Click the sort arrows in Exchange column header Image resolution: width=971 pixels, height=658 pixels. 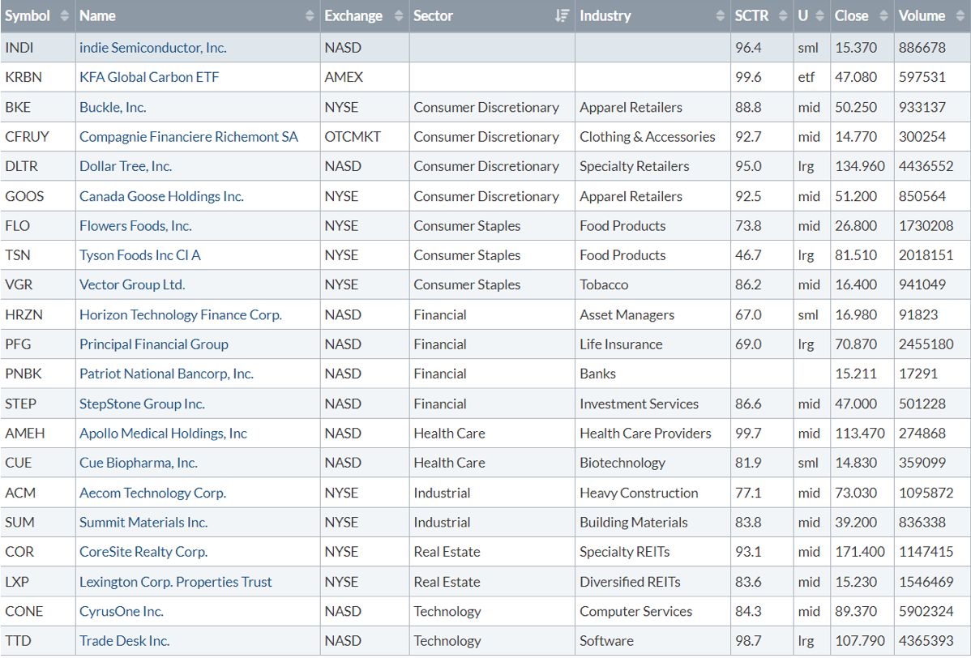point(398,16)
